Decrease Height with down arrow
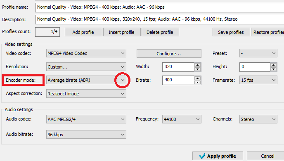 click(274, 69)
